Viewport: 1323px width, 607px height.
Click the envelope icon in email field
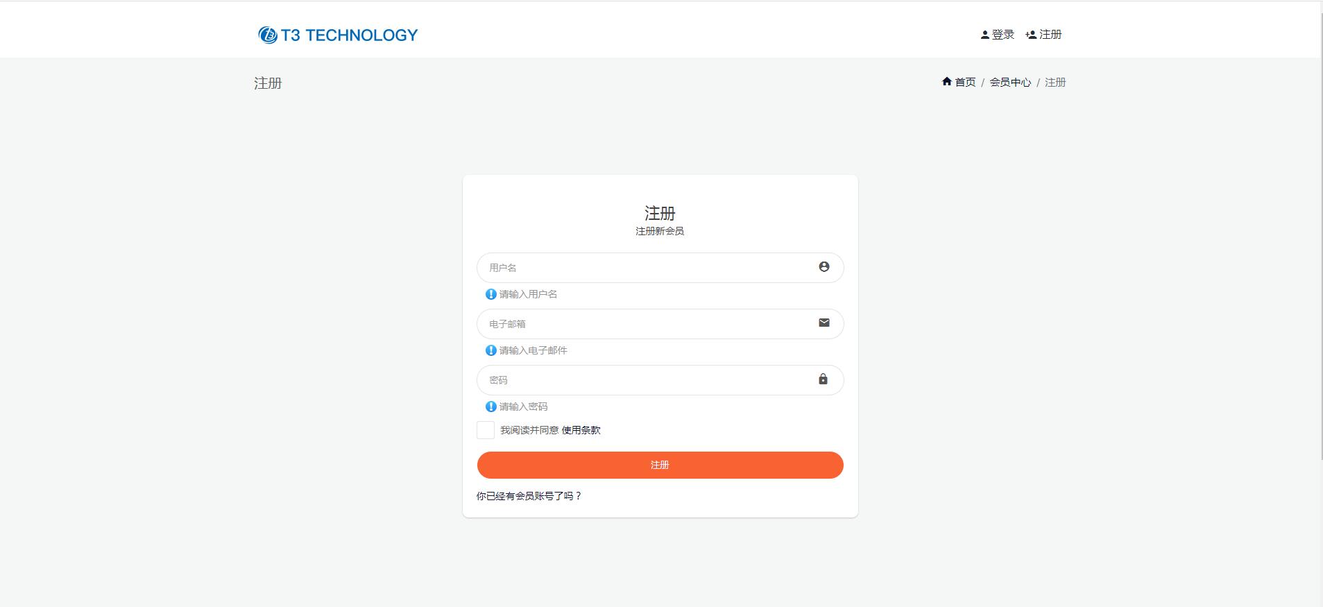[823, 323]
